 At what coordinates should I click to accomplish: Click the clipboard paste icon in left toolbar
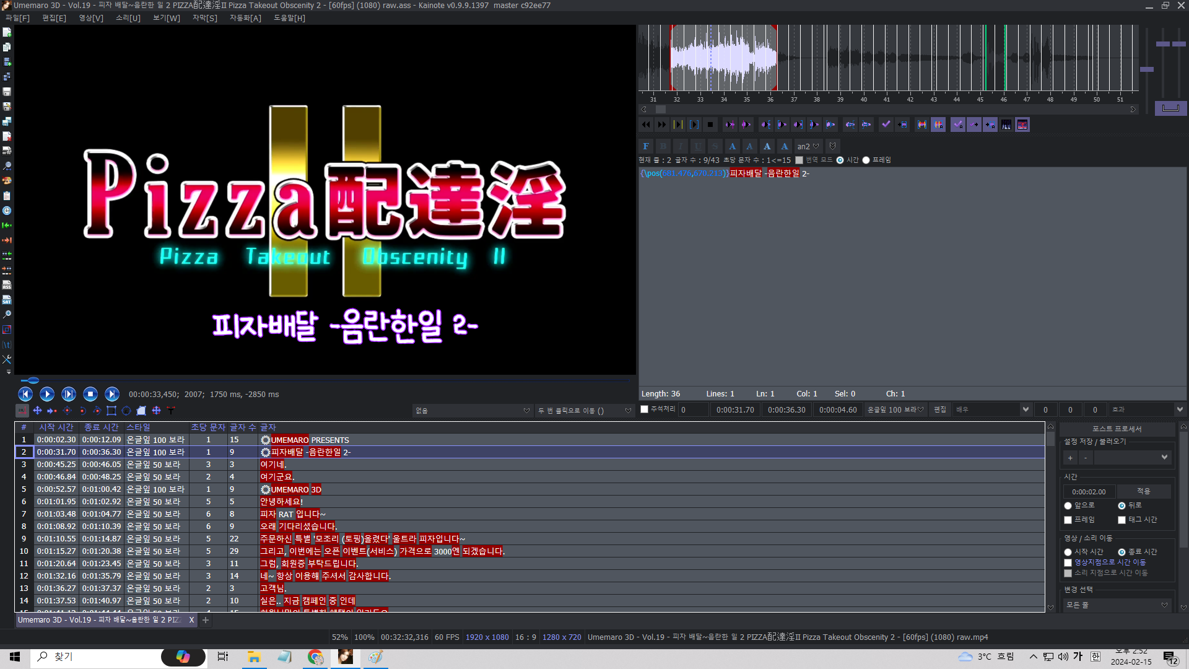coord(7,196)
